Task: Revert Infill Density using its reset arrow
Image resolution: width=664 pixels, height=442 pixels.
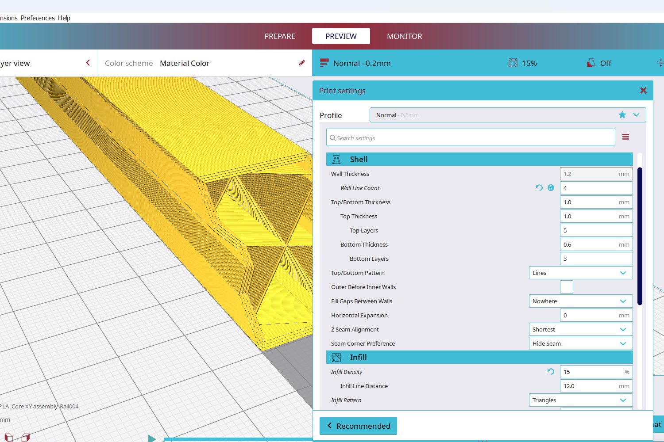Action: [x=551, y=371]
